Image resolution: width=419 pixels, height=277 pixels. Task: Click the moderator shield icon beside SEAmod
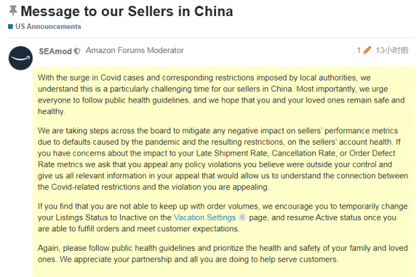point(77,51)
